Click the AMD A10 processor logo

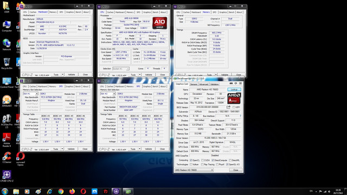point(160,23)
